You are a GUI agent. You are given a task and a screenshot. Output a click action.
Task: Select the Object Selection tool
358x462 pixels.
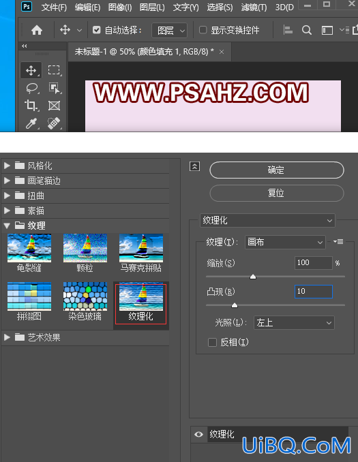pyautogui.click(x=55, y=88)
